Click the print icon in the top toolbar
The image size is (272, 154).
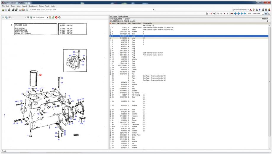tap(9, 10)
